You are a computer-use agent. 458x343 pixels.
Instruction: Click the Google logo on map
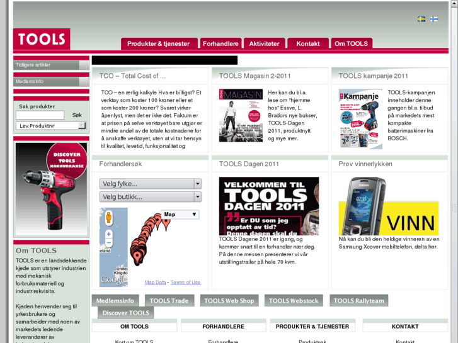click(x=113, y=279)
